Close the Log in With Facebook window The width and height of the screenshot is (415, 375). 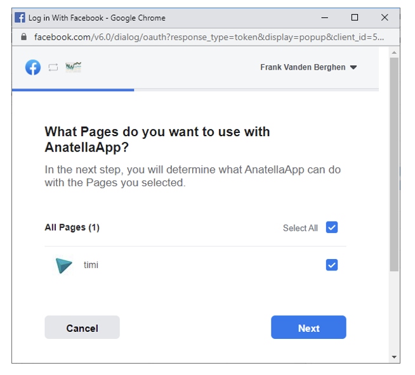coord(385,18)
